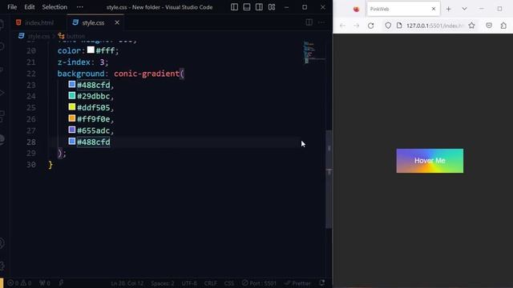Click z-index property on line 21
Screen dimensions: 513x288
point(74,62)
